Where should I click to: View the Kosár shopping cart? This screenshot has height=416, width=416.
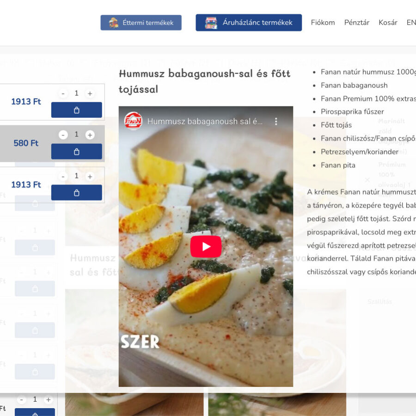pyautogui.click(x=388, y=23)
